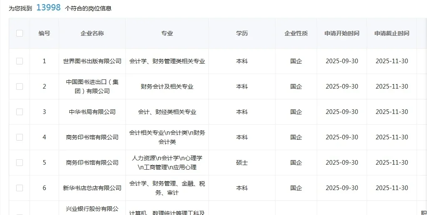Screen dimensions: 427x215
Task: Select 商务印书馆有限公司 in row 4
Action: click(x=92, y=137)
